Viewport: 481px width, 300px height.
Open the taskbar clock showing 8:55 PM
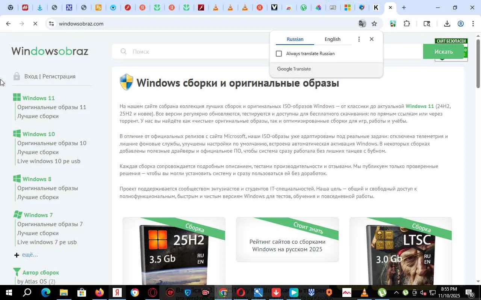point(448,292)
